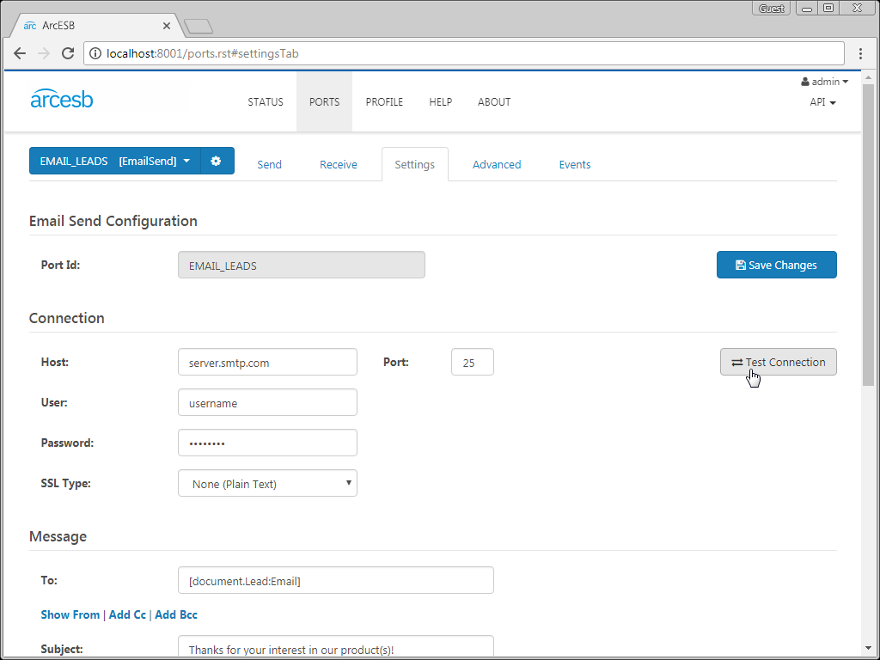Click the browser forward arrow

coord(43,53)
